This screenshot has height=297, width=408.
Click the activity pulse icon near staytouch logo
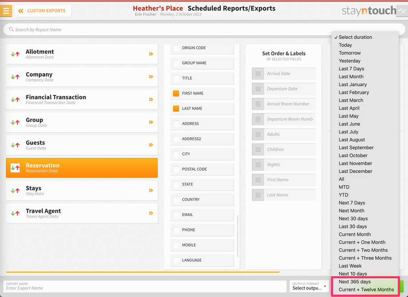point(402,11)
